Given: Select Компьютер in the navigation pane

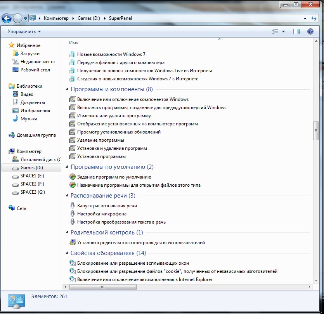Looking at the screenshot, I should (x=29, y=151).
